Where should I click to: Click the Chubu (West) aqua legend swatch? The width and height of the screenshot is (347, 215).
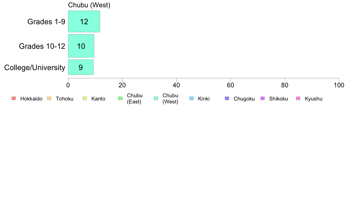(x=156, y=98)
